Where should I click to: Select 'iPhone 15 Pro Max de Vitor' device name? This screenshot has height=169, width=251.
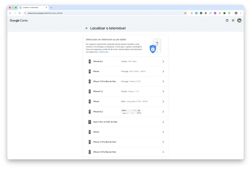(x=105, y=81)
